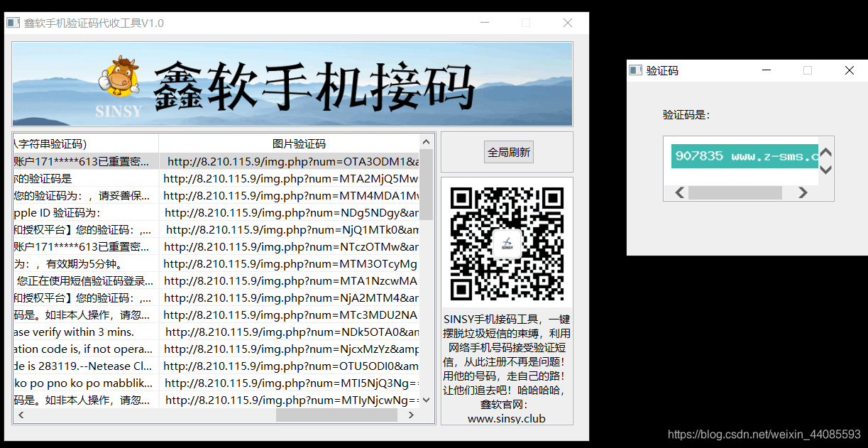Minimize the 鑫软手机验证码代收工具 window
Viewport: 868px width, 448px height.
point(485,23)
